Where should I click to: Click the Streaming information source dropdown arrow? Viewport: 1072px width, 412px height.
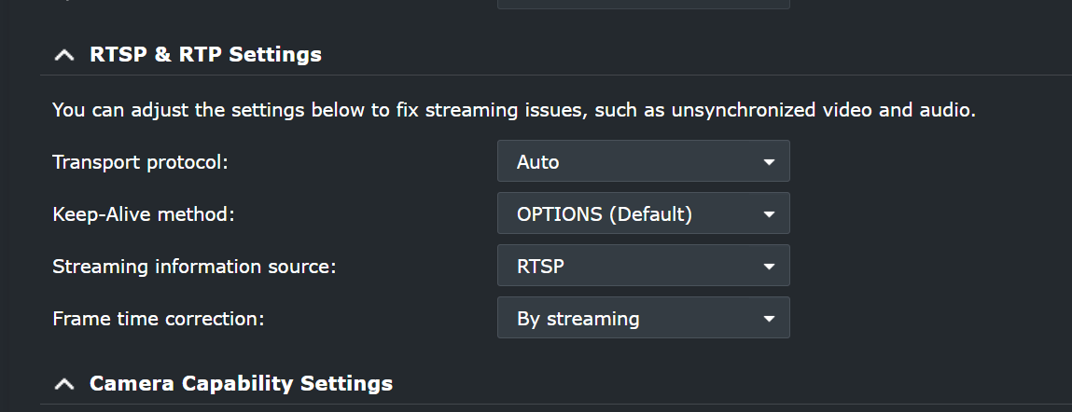(769, 266)
